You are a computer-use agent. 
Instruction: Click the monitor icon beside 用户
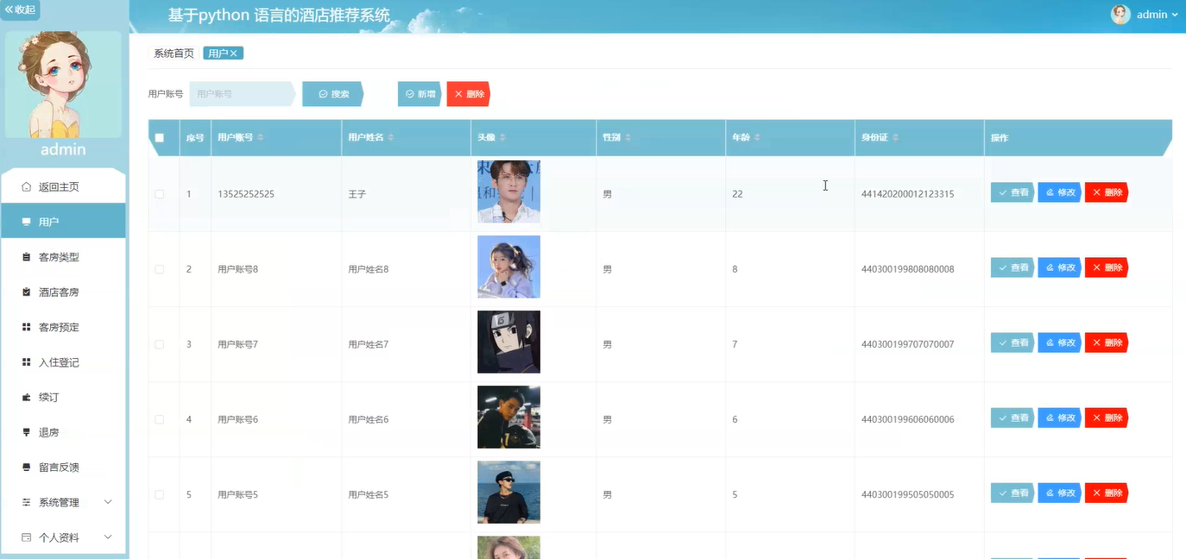click(26, 222)
